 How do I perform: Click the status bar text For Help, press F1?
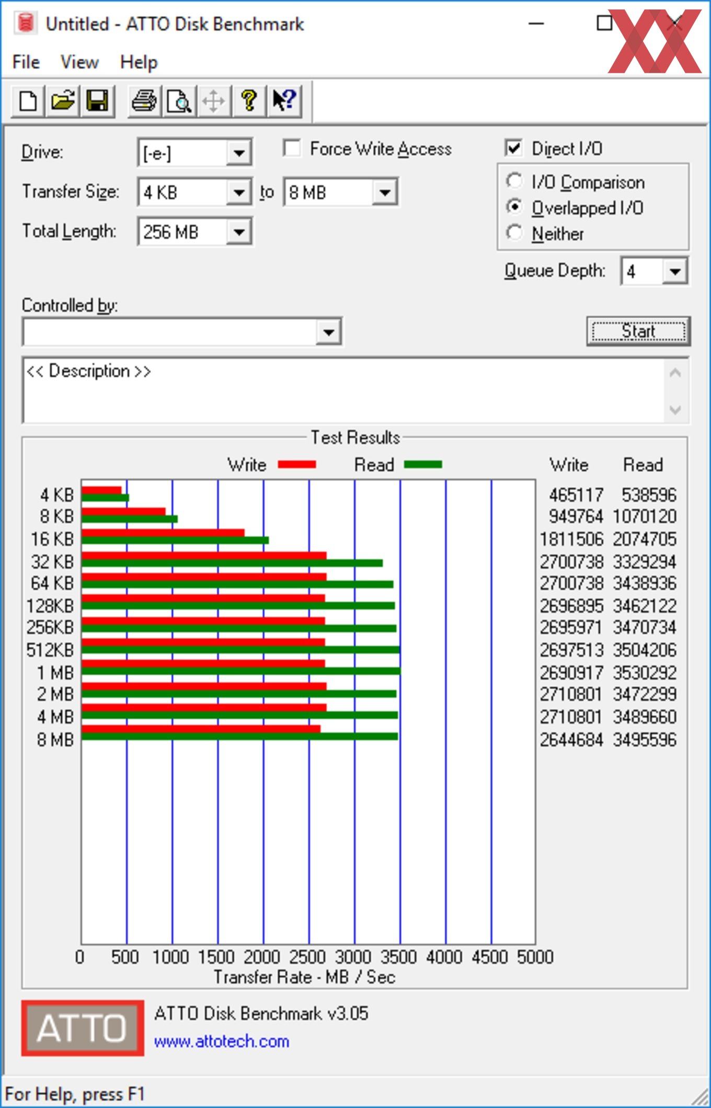(x=74, y=1094)
